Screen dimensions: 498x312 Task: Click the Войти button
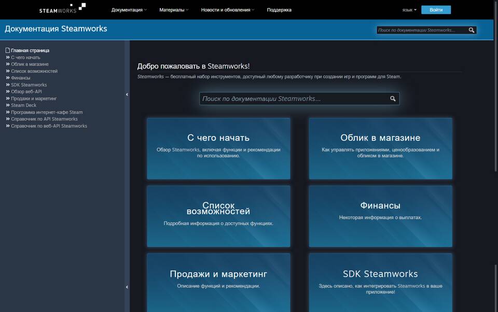[436, 10]
